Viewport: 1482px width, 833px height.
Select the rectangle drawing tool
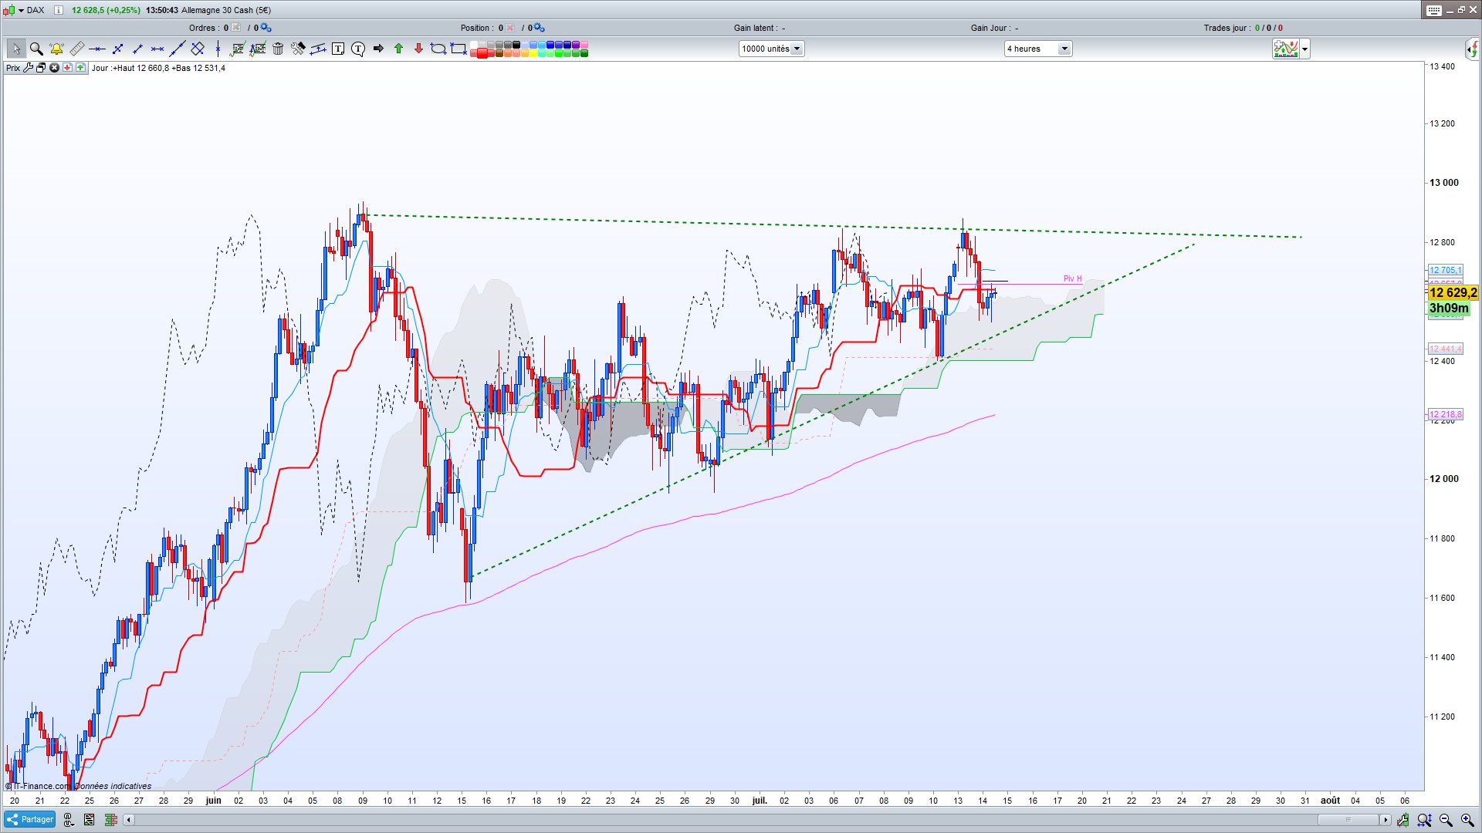pyautogui.click(x=458, y=49)
